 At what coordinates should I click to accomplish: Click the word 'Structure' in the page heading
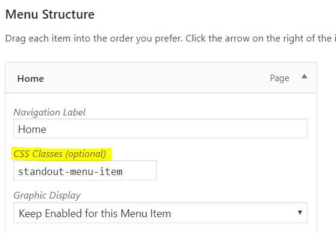(x=68, y=14)
